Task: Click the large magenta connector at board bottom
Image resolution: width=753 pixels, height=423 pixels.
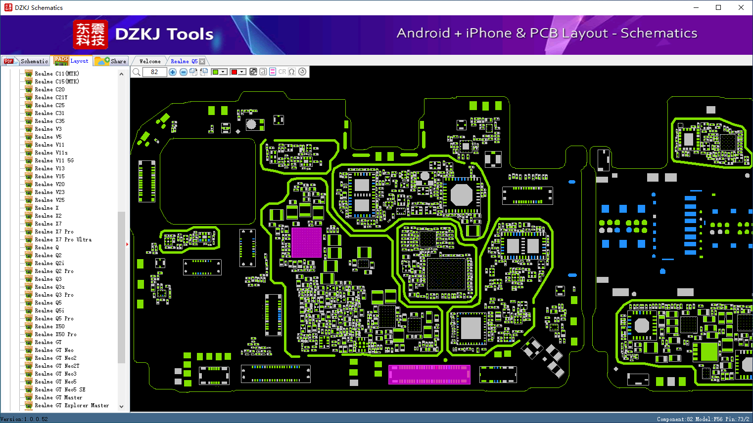Action: (x=429, y=374)
